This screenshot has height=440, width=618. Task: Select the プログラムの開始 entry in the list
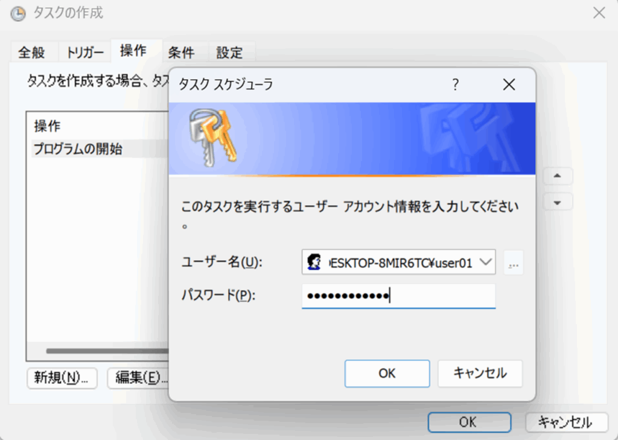[x=78, y=149]
